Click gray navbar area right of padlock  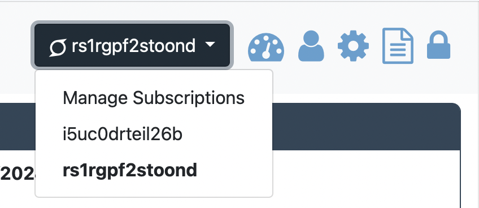click(x=464, y=46)
